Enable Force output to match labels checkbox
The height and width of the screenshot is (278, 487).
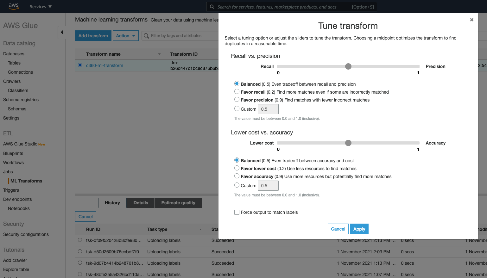point(237,212)
